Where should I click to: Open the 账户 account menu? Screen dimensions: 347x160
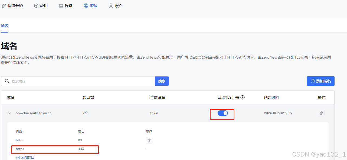116,6
